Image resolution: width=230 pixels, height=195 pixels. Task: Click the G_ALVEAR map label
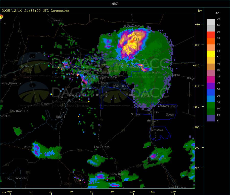tap(153, 112)
